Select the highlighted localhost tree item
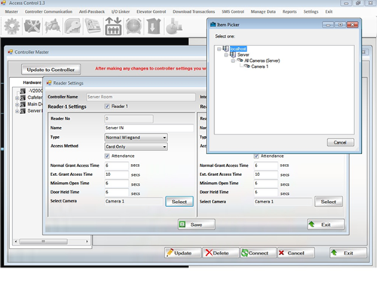 tap(238, 48)
